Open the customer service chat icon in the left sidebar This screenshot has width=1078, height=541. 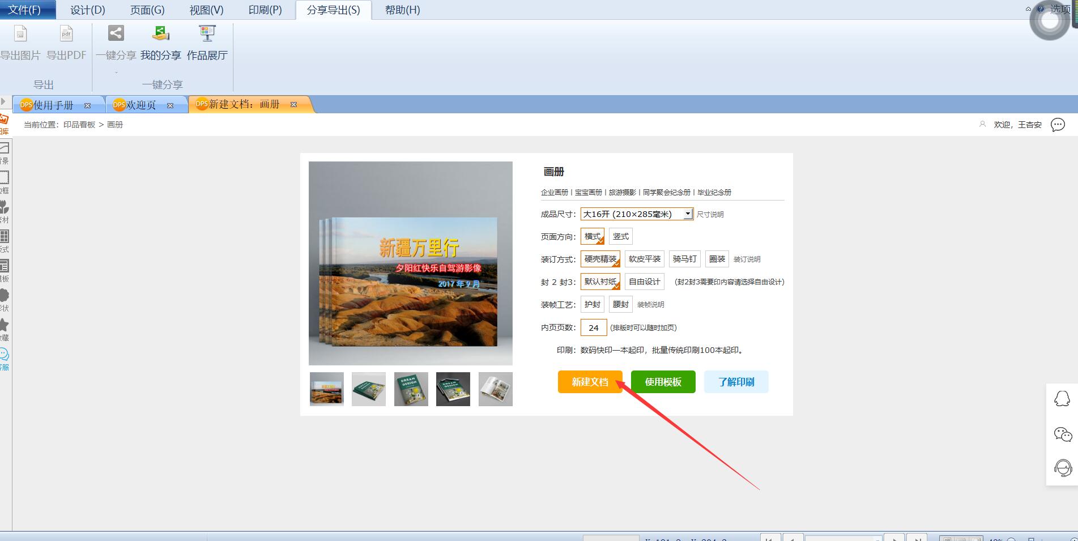pos(3,355)
